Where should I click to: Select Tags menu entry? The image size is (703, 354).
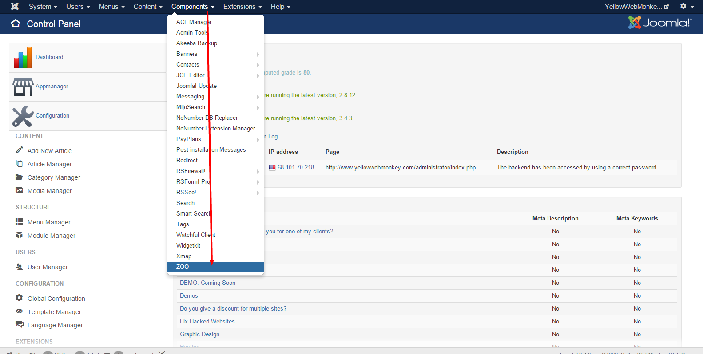tap(215, 224)
